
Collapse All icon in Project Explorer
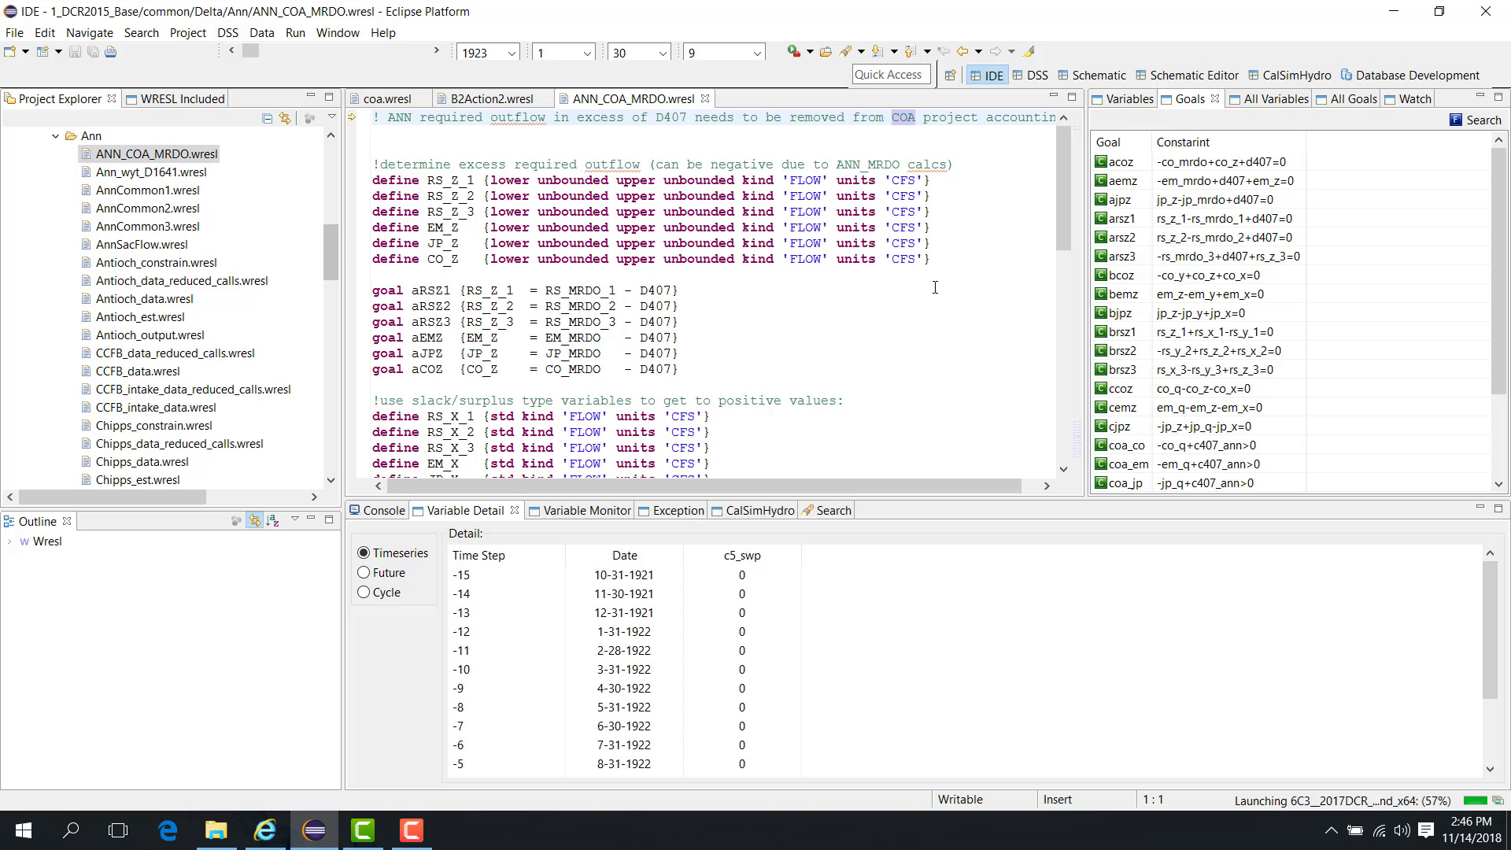point(268,119)
